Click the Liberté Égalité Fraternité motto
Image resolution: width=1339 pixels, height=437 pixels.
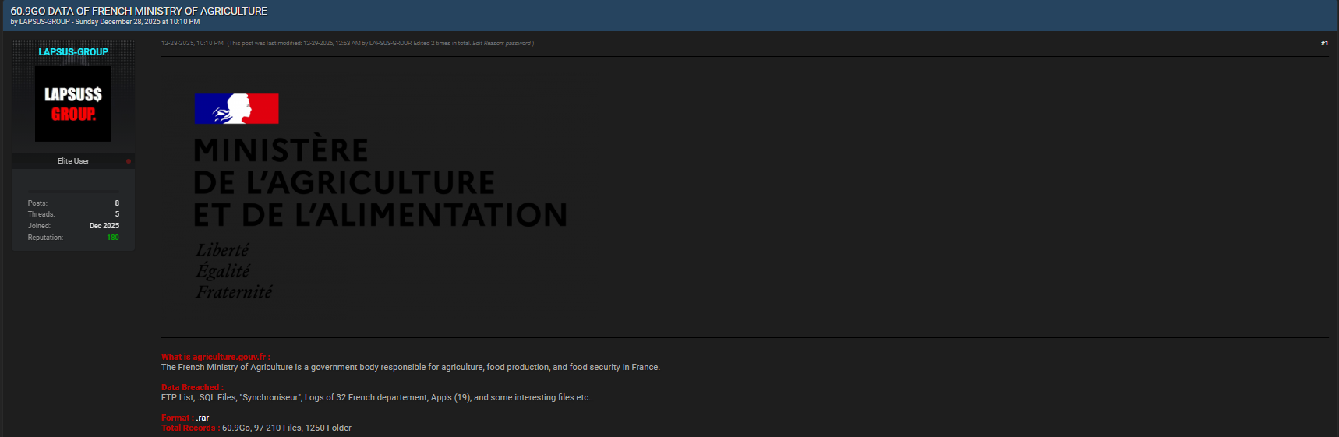tap(233, 271)
